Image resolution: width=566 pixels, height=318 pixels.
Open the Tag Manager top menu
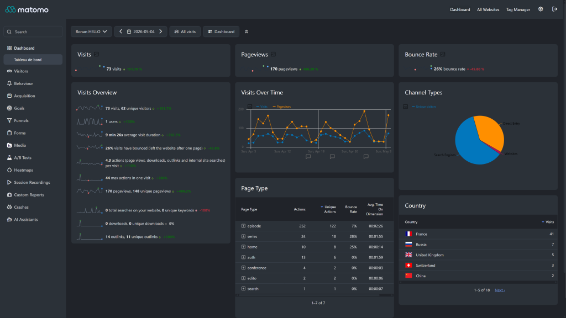pyautogui.click(x=518, y=10)
